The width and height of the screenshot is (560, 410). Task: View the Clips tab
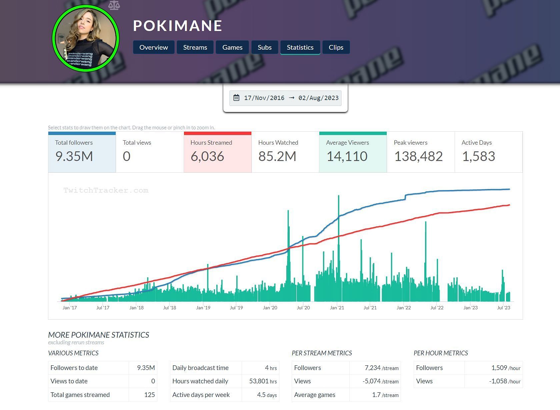coord(336,47)
